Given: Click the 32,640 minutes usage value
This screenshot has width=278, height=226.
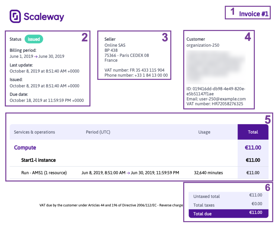Looking at the screenshot, I should click(208, 173).
